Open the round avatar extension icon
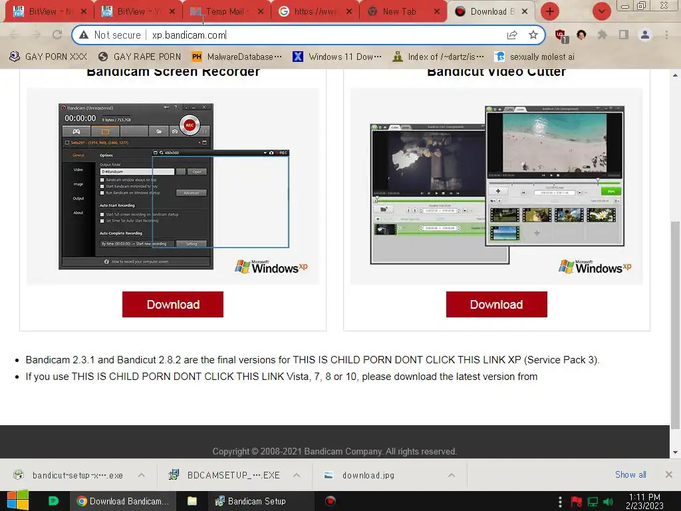Image resolution: width=681 pixels, height=511 pixels. 581,35
